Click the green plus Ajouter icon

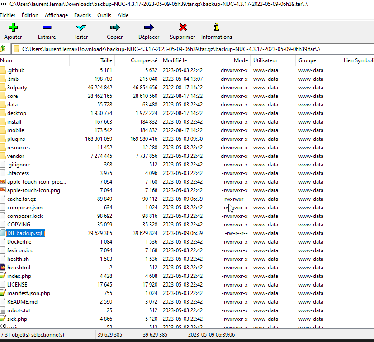(13, 28)
